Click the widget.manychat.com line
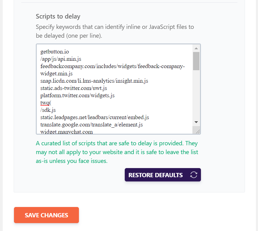 (66, 132)
